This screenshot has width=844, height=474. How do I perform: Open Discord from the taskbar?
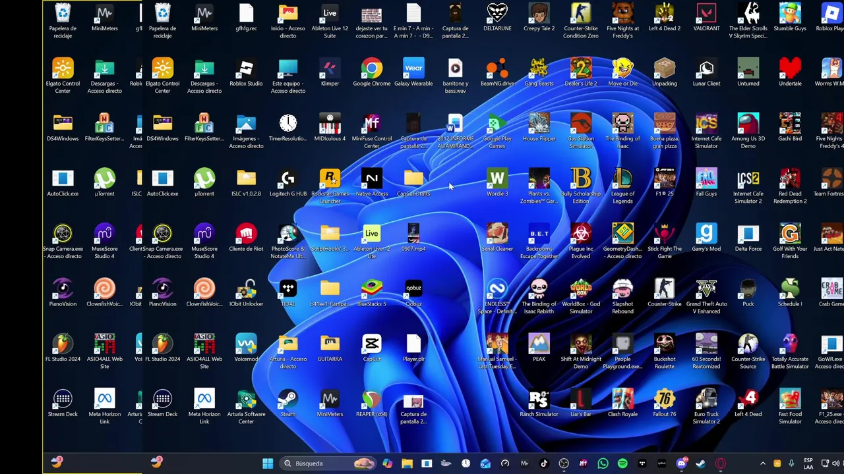pos(681,463)
